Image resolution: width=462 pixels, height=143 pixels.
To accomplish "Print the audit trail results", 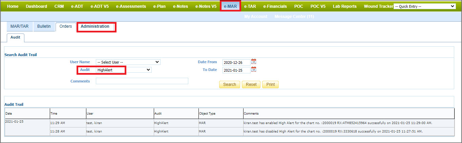I will 270,85.
